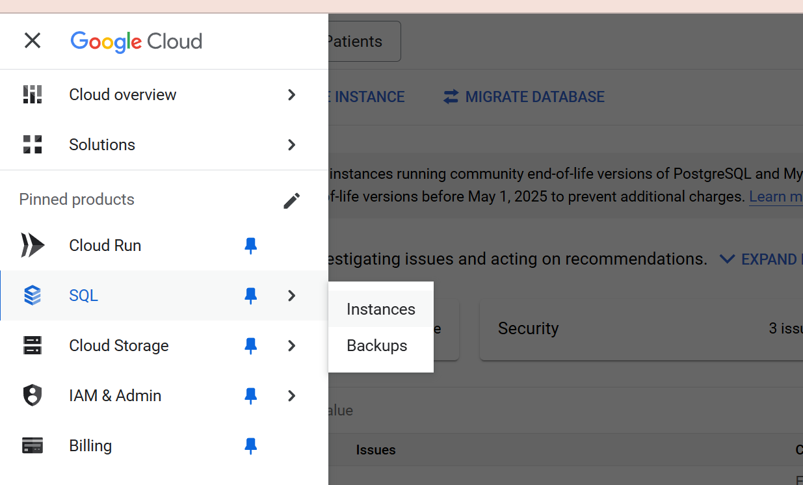Image resolution: width=803 pixels, height=485 pixels.
Task: Select Backups in the SQL submenu
Action: pyautogui.click(x=381, y=345)
